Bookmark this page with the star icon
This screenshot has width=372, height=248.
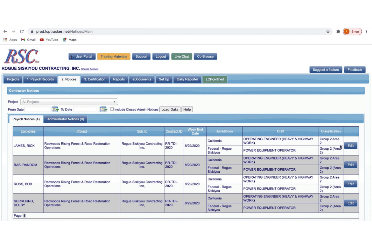pyautogui.click(x=328, y=31)
